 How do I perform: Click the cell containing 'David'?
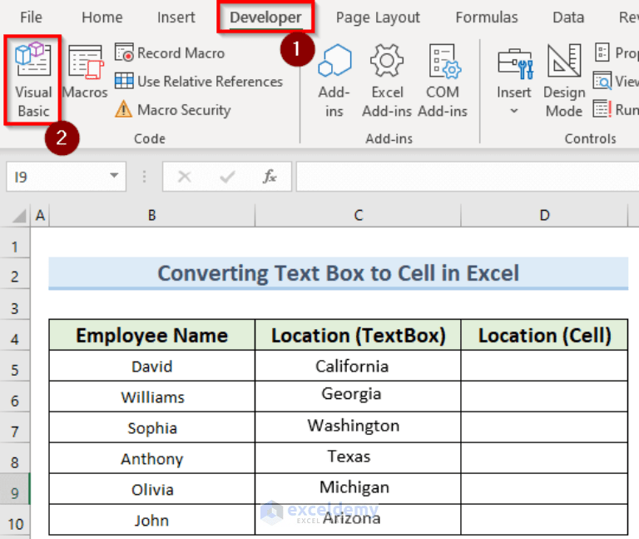pyautogui.click(x=152, y=366)
